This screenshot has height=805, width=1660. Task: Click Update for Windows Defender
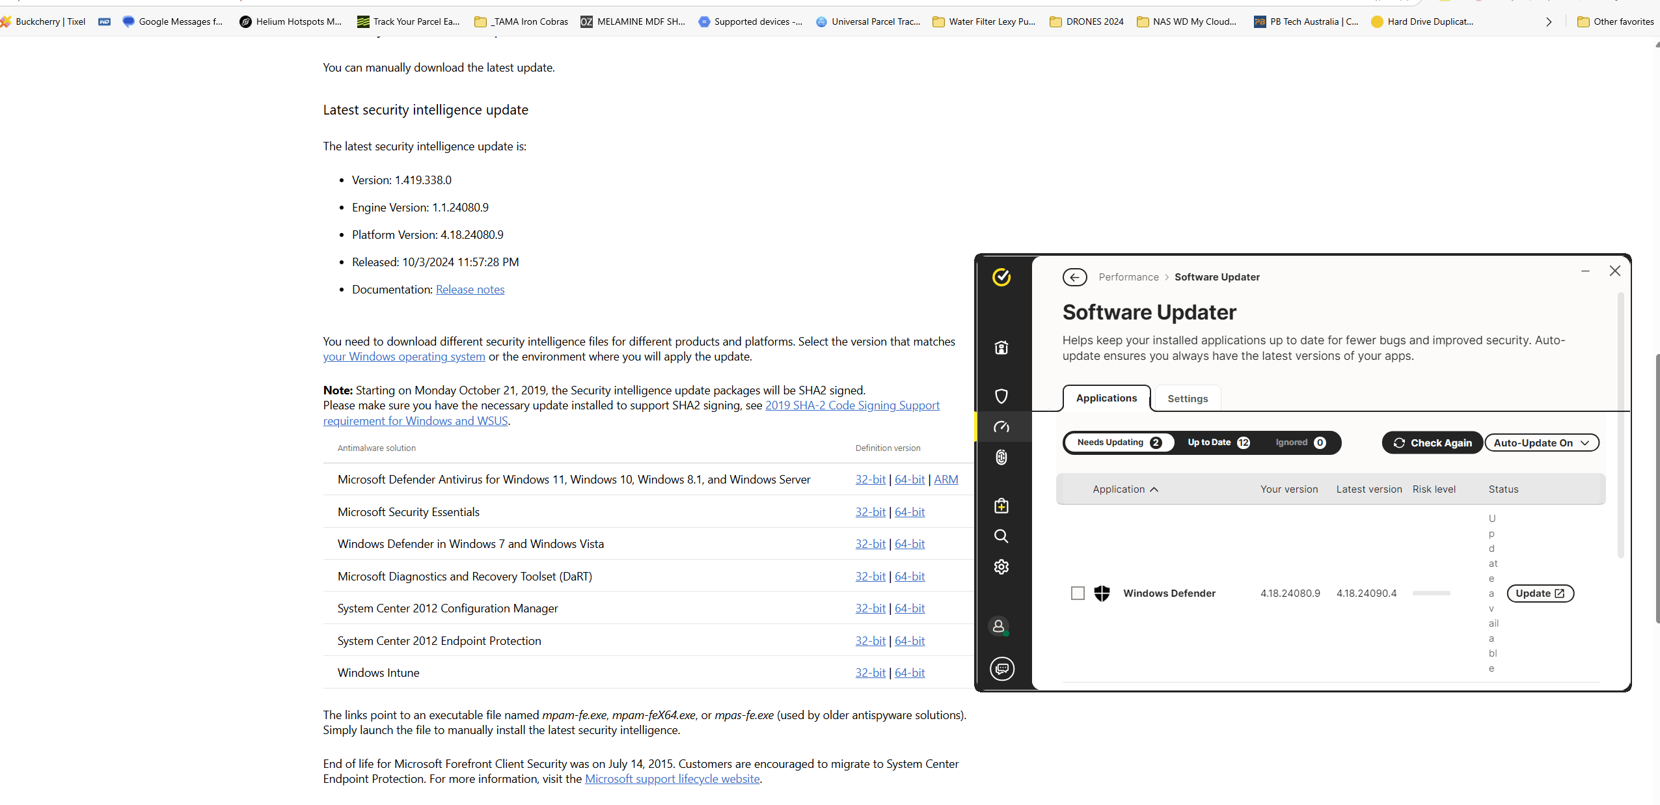click(x=1540, y=594)
